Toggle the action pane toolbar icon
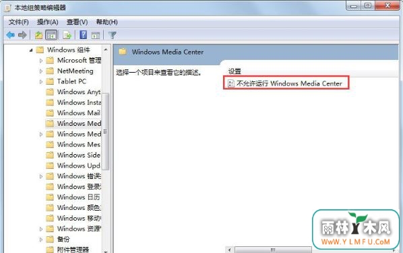 [x=96, y=35]
